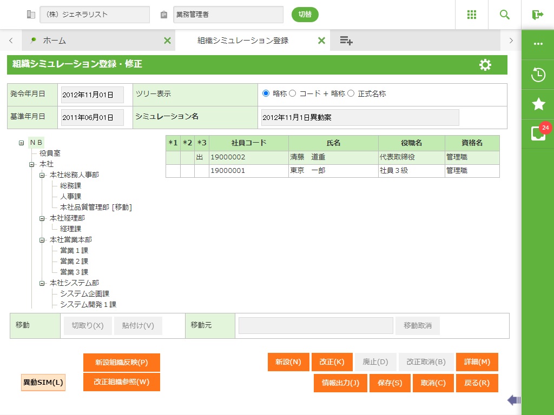Screen dimensions: 554x415
Task: Click the add new tab icon
Action: tap(346, 41)
